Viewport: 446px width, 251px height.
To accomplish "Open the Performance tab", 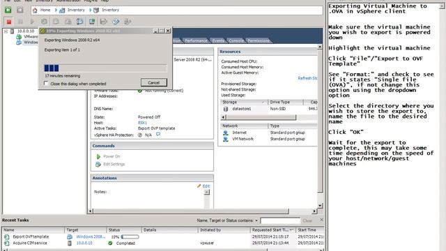I will (x=196, y=40).
